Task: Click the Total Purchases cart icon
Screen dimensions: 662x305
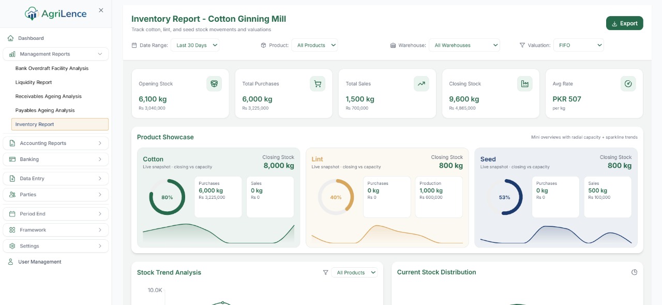Action: point(318,84)
